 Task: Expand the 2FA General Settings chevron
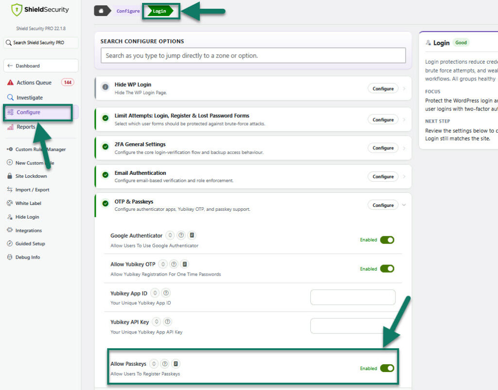coord(404,148)
